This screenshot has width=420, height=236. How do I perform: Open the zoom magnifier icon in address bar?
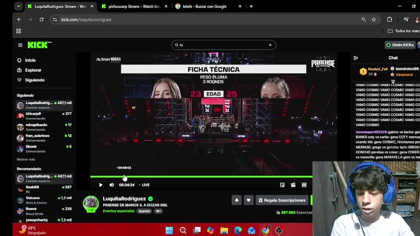[364, 20]
